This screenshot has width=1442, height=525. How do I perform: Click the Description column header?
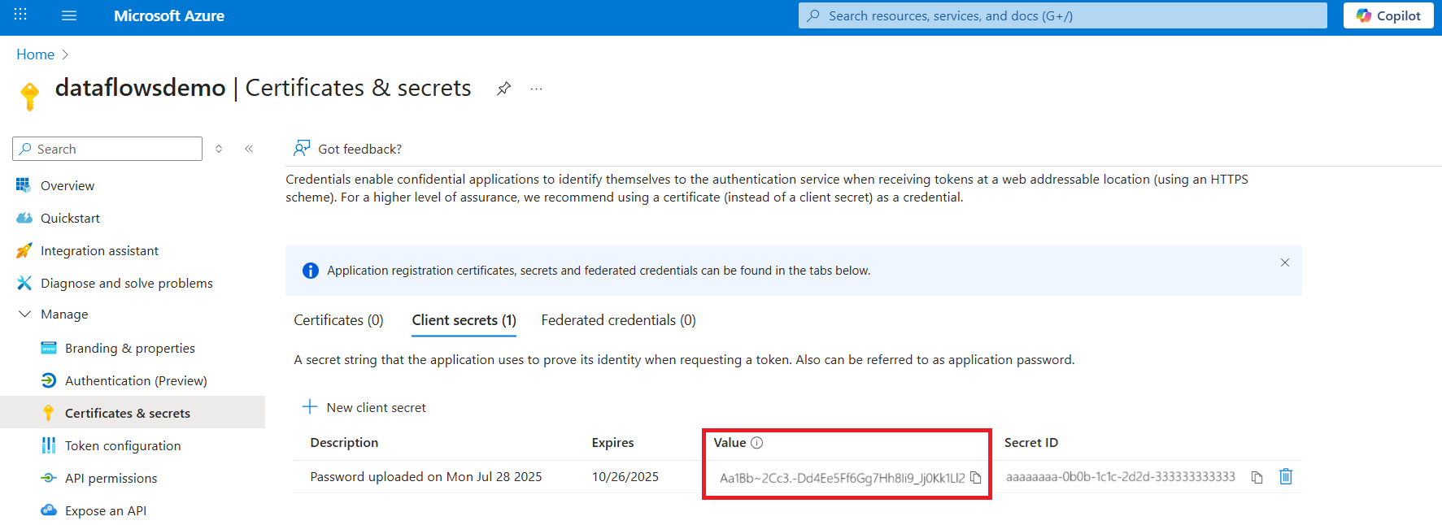[x=344, y=442]
